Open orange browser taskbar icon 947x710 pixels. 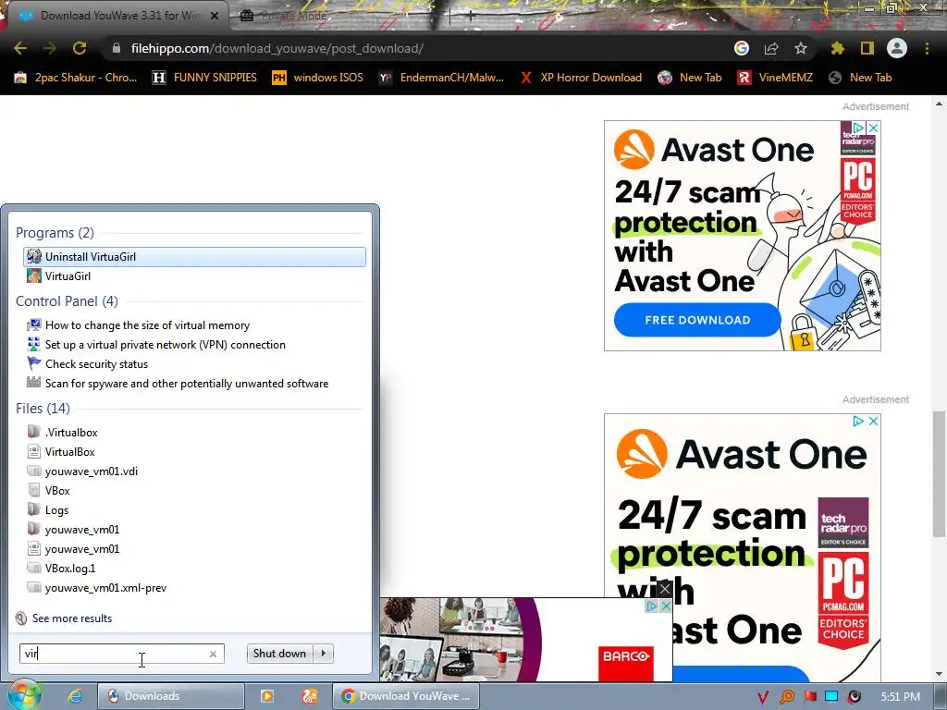[x=310, y=696]
